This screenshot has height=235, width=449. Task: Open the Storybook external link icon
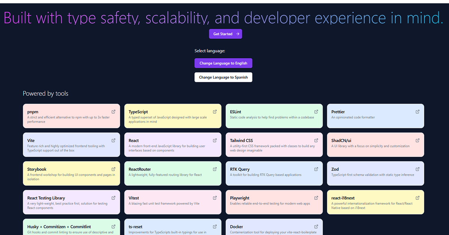point(113,169)
